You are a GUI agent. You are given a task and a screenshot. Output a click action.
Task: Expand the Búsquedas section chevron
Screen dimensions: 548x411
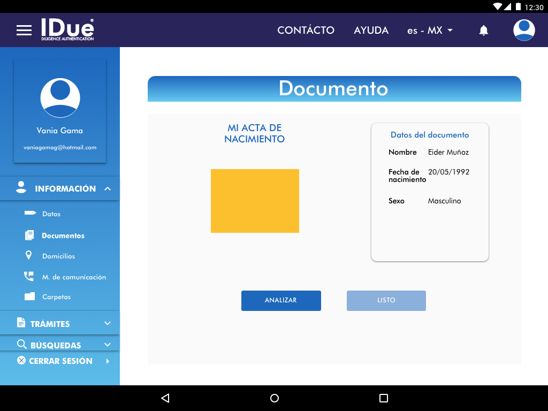point(108,345)
